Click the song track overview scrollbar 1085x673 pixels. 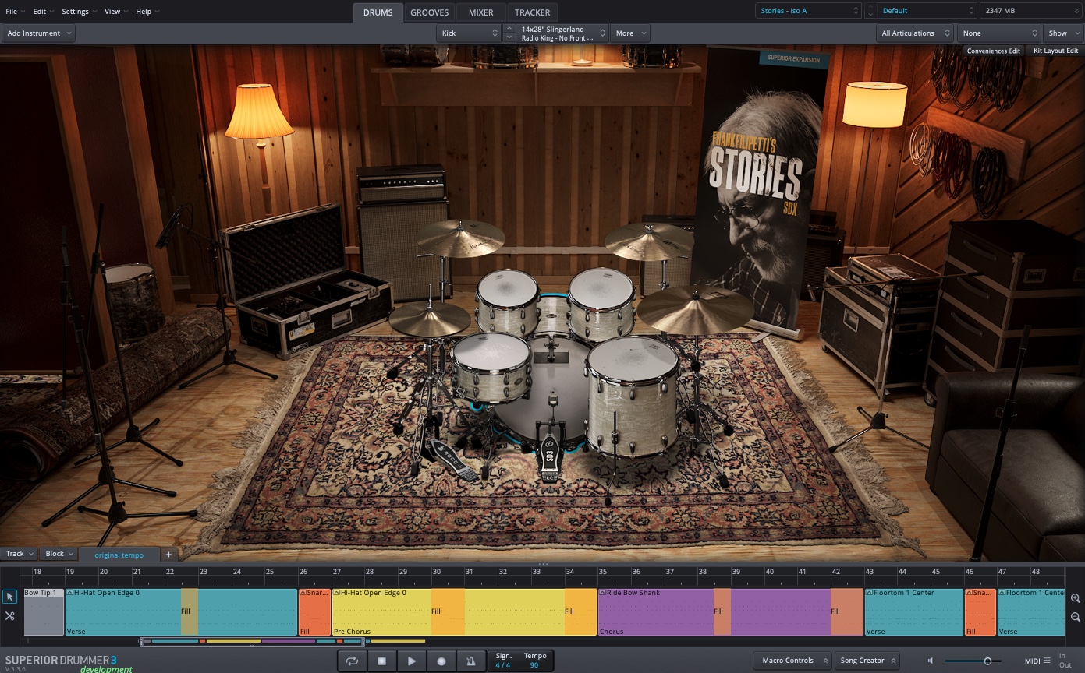(x=252, y=641)
